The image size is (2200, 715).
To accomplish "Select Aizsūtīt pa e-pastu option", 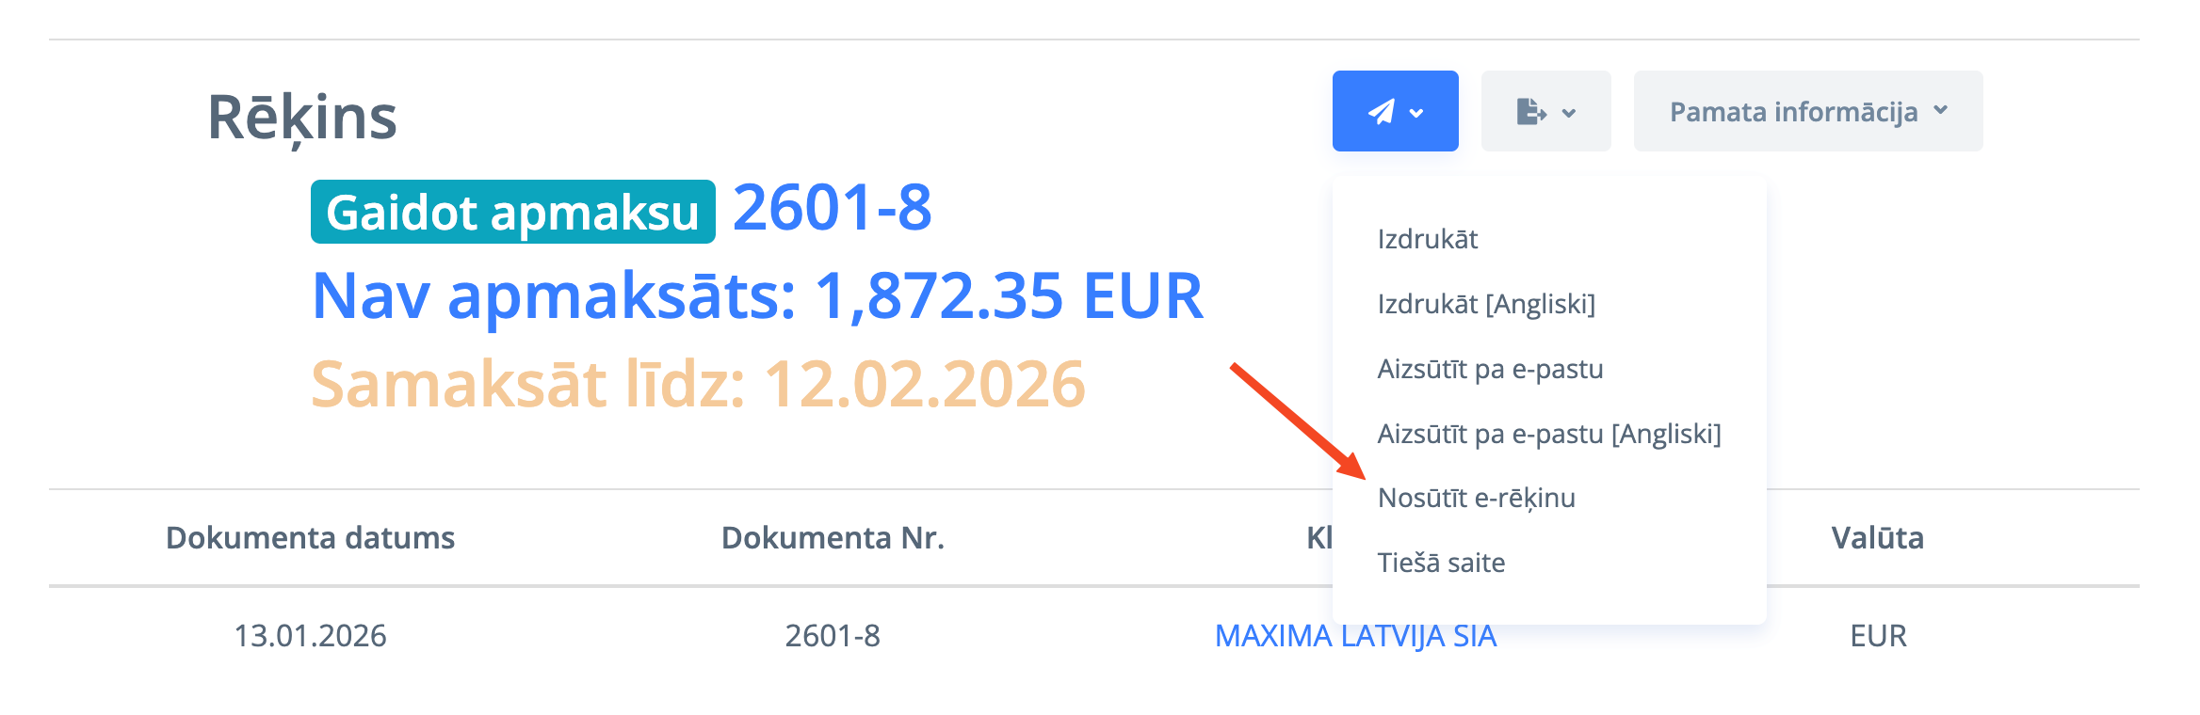I will coord(1490,369).
